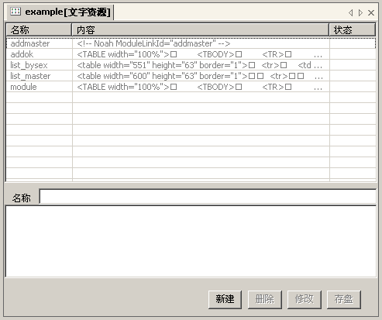
Task: Click the 新建 button
Action: [x=225, y=299]
